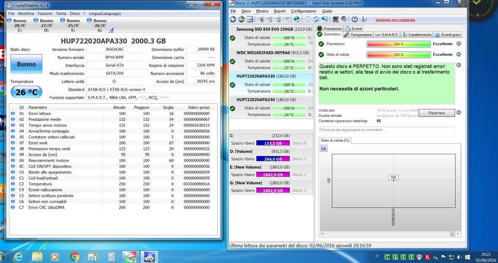Click the info icon beside the help icon

point(364,19)
